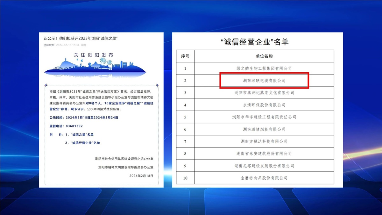Click the publish date 2024-02-18 15:34
The height and width of the screenshot is (215, 382).
67,45
